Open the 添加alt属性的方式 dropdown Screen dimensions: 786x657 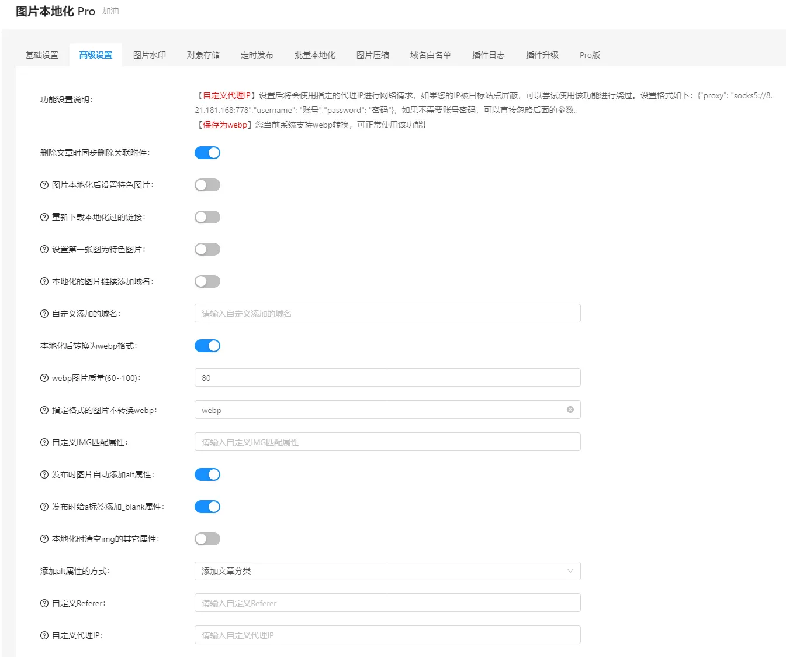387,571
